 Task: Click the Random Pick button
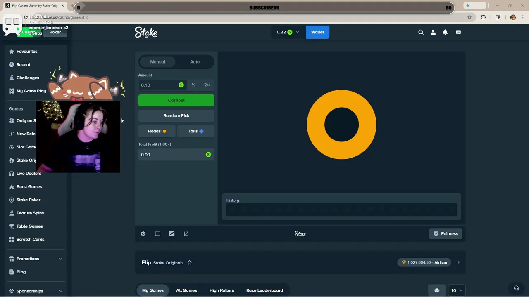176,115
